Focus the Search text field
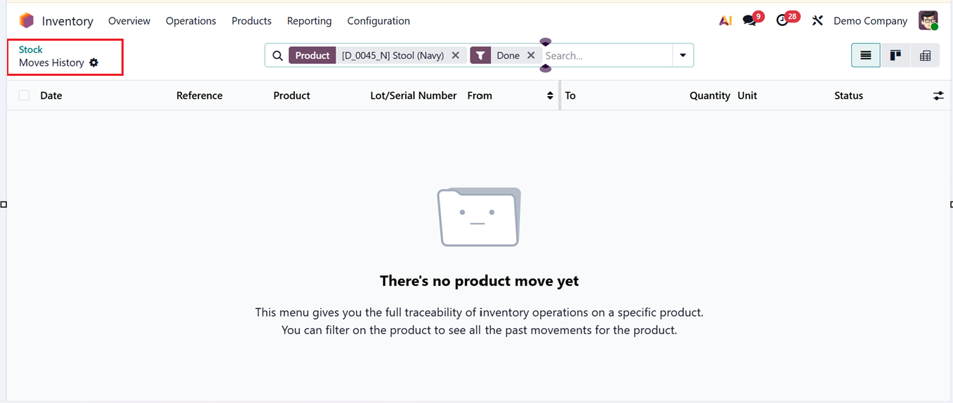 [606, 55]
